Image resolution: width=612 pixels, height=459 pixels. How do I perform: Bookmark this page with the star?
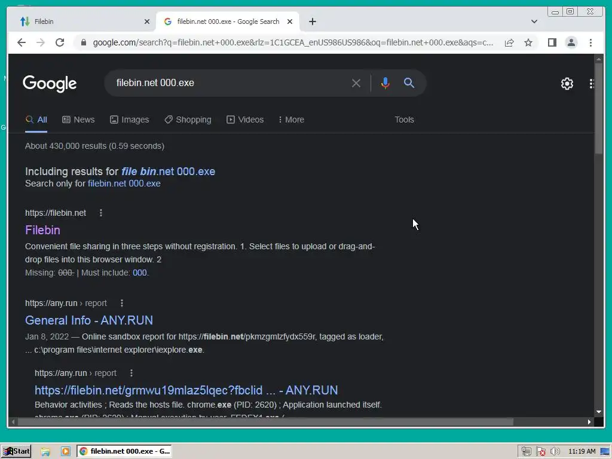[x=528, y=42]
